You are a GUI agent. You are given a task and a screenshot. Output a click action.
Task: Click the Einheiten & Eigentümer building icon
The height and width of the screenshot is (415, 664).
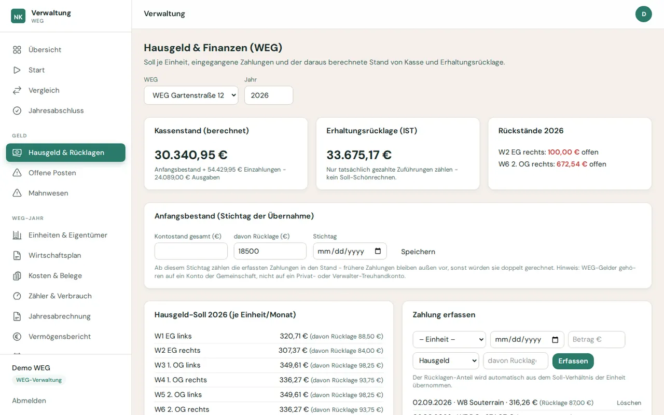tap(17, 235)
